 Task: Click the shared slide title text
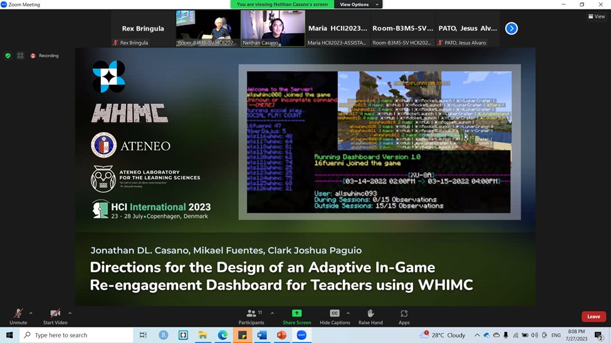click(281, 276)
